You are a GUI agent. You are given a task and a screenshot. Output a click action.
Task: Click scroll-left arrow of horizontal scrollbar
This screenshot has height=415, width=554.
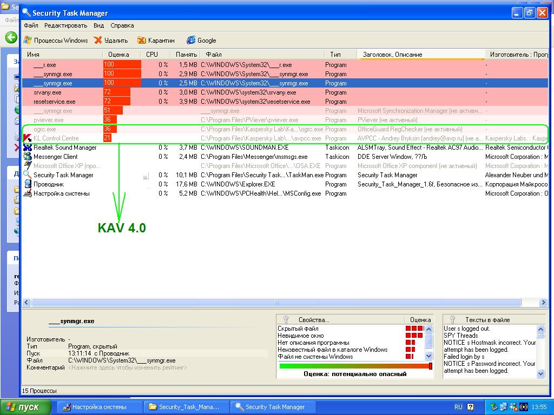point(27,303)
